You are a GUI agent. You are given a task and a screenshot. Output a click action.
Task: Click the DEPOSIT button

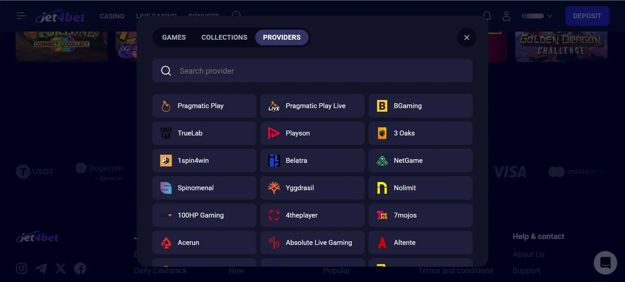[587, 16]
